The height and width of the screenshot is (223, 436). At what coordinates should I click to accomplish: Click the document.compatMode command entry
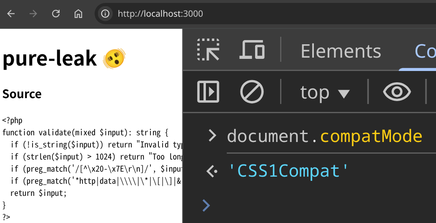[x=324, y=136]
